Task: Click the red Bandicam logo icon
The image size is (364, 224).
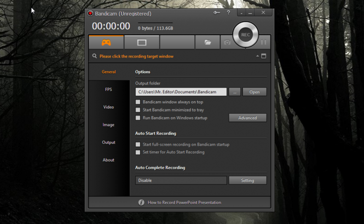Action: (90, 14)
